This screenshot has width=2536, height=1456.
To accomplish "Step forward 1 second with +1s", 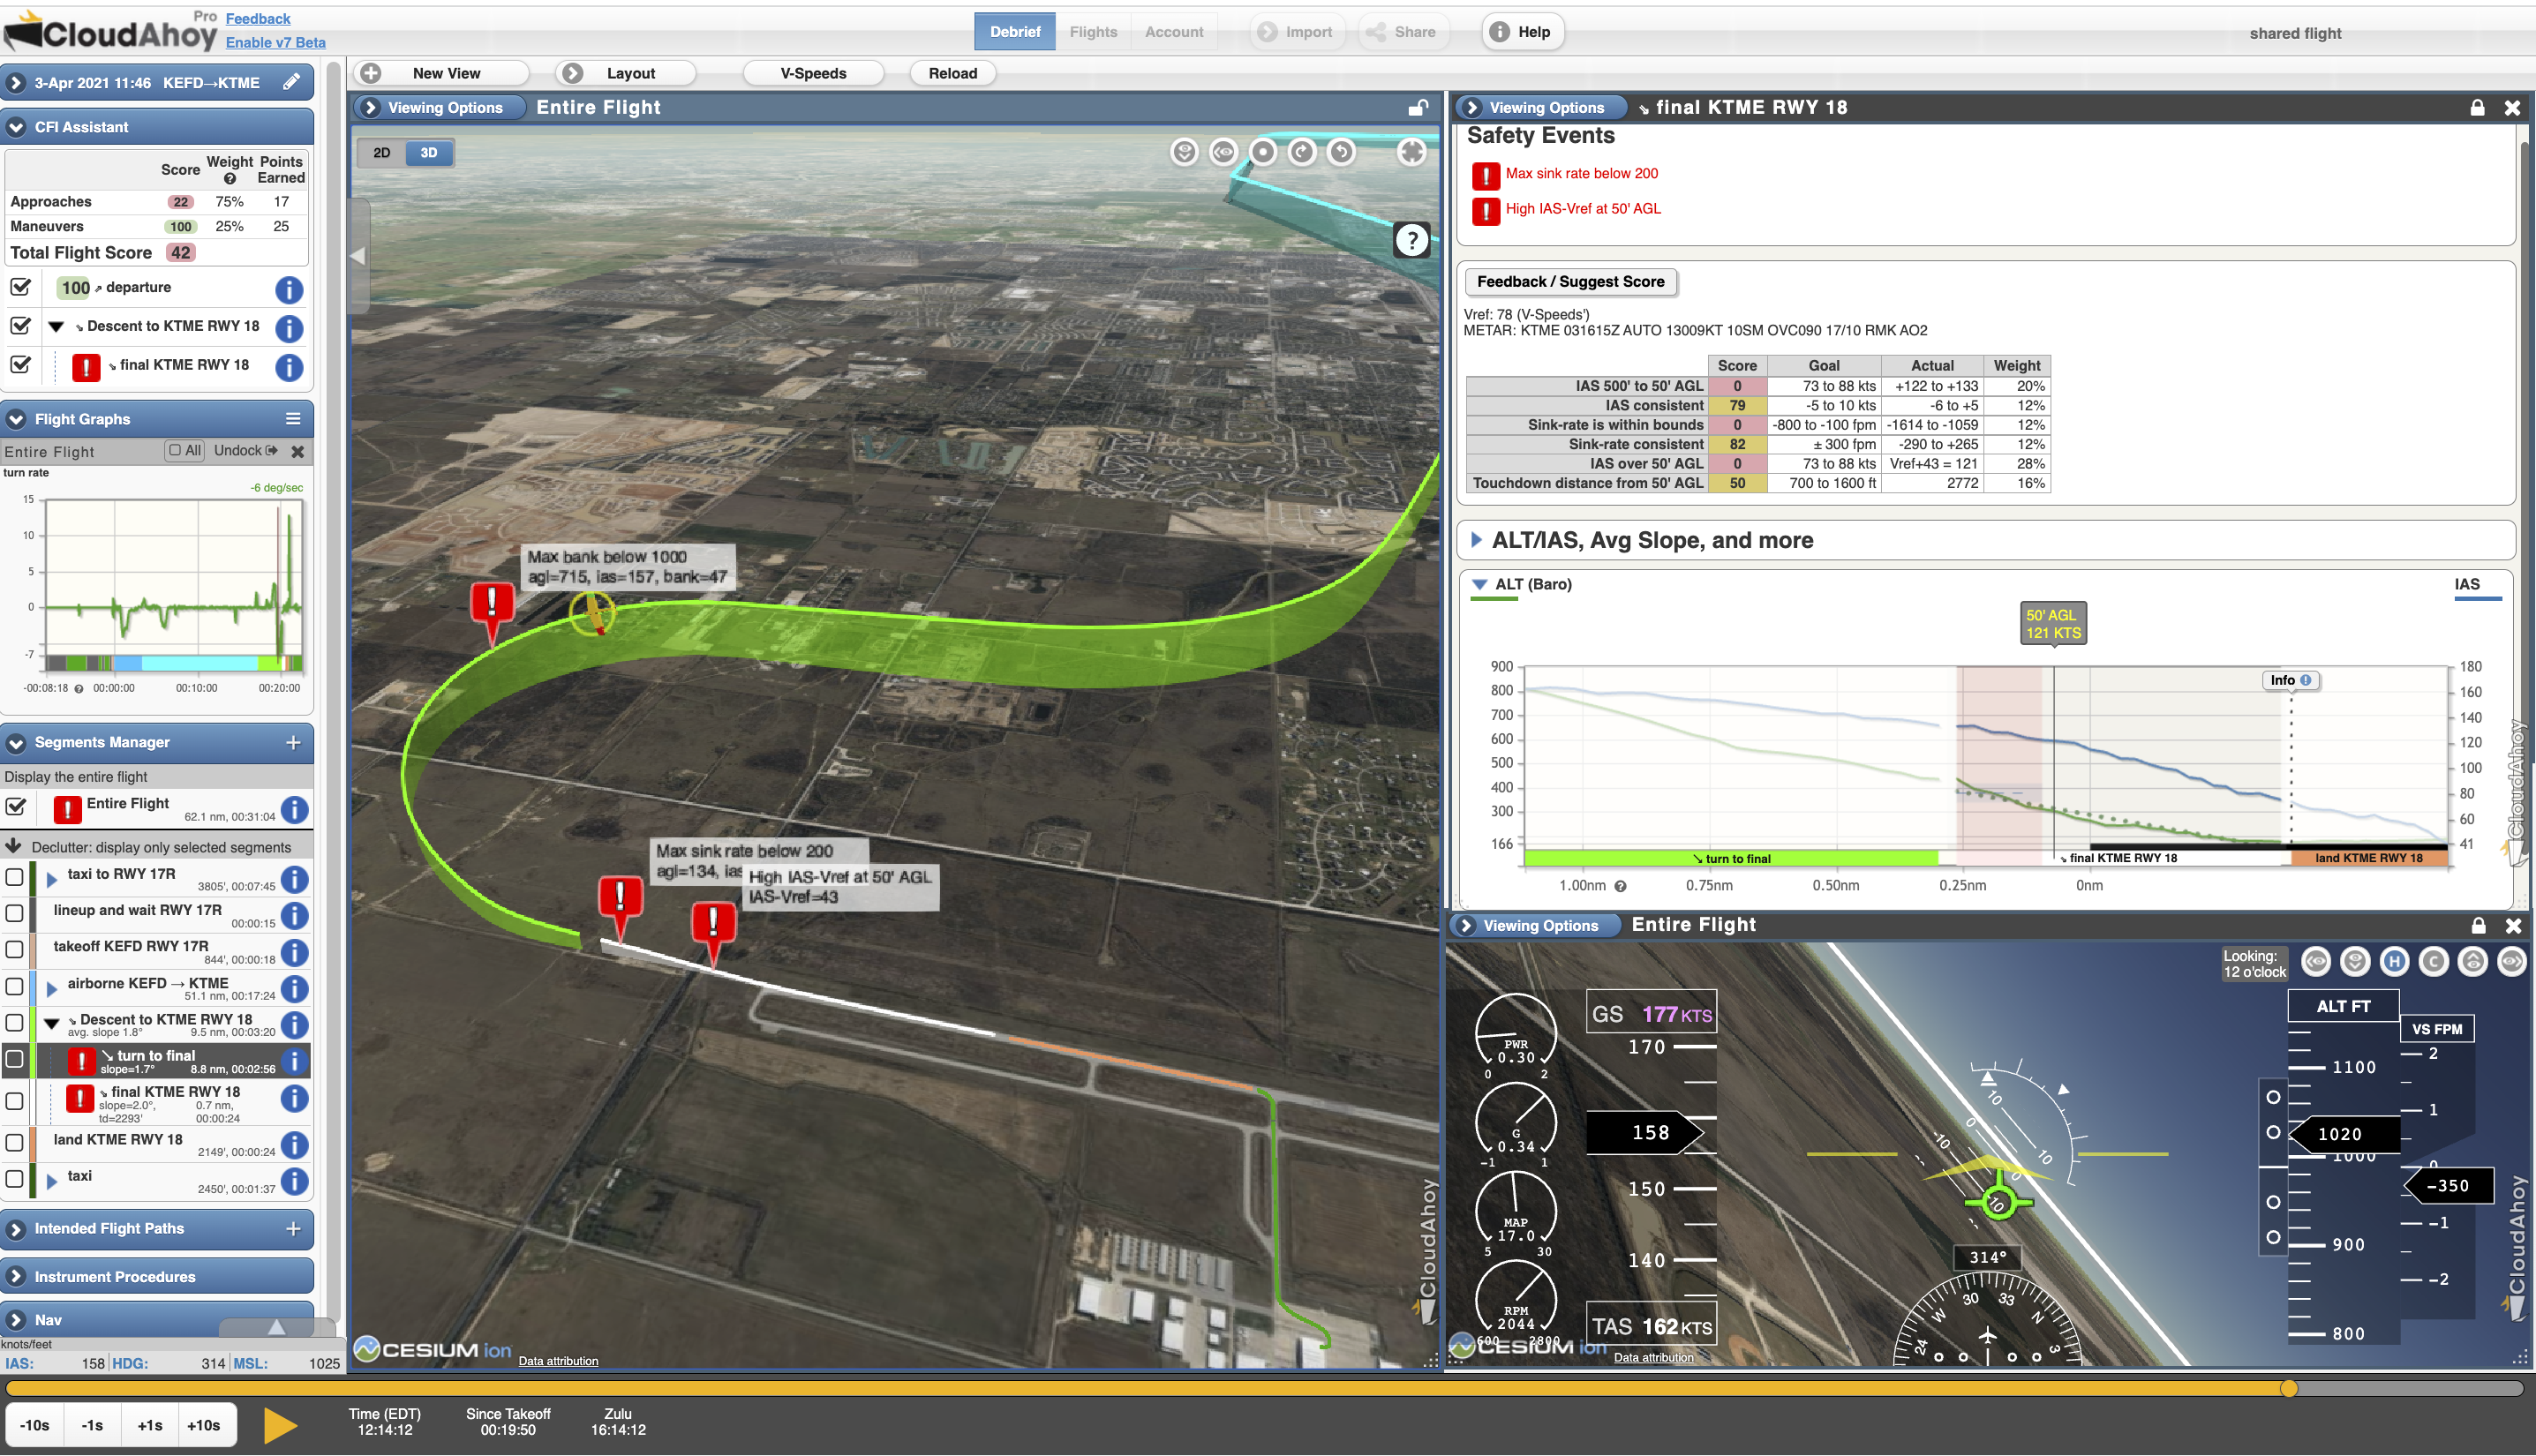I will point(150,1425).
